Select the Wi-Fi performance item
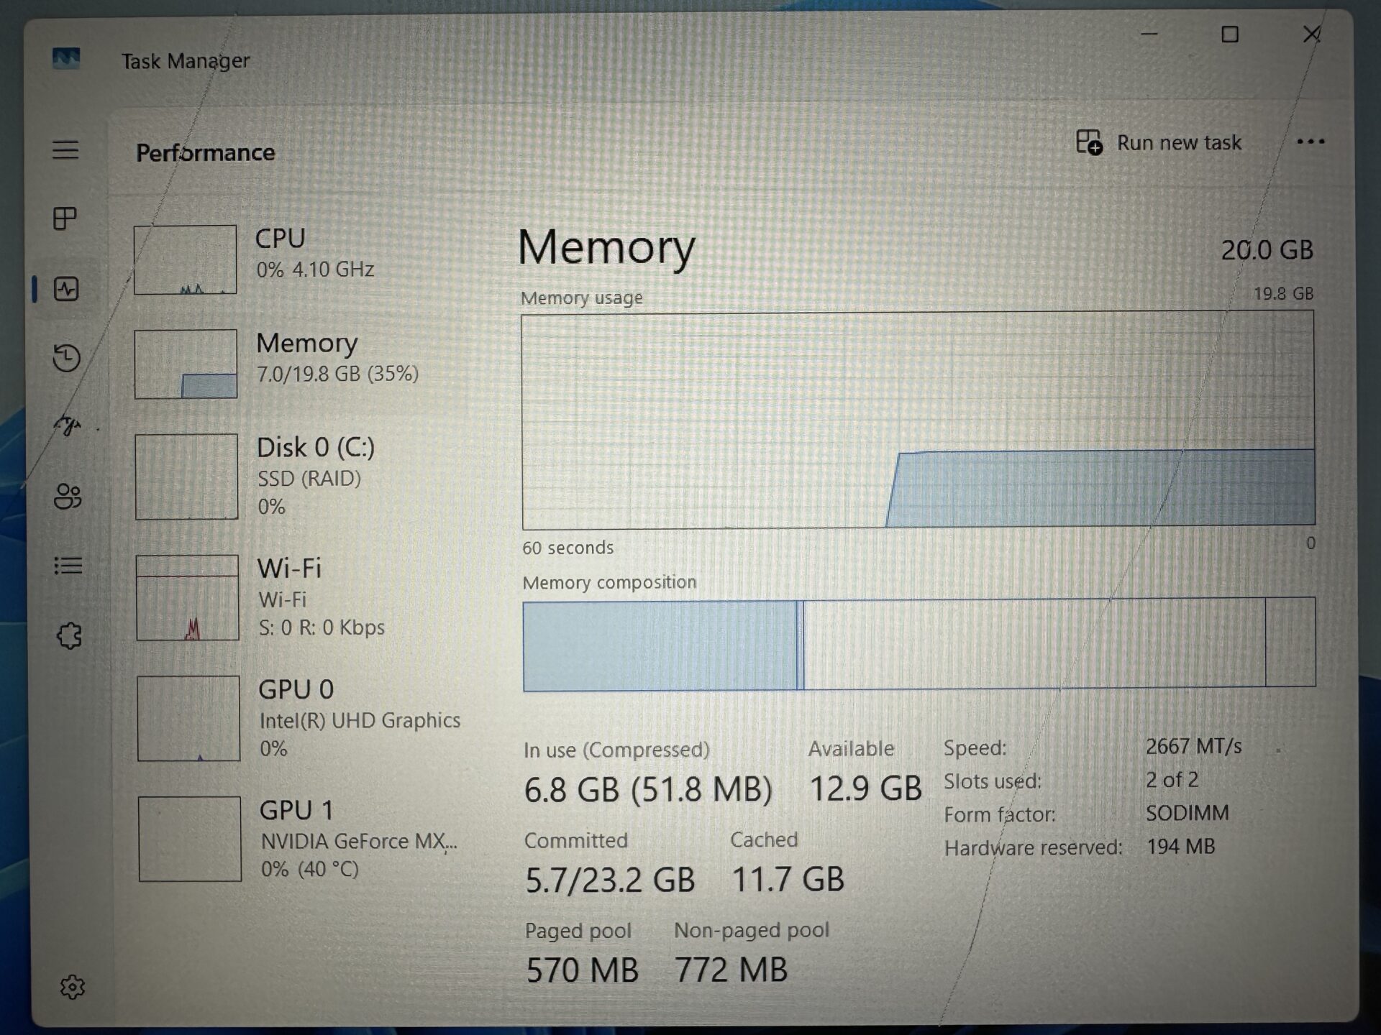The image size is (1381, 1035). (302, 597)
